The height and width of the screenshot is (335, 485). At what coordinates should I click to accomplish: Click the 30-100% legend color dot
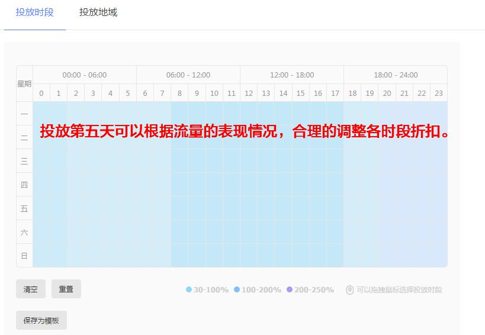coord(189,289)
